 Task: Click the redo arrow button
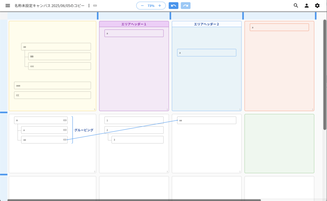click(x=186, y=6)
